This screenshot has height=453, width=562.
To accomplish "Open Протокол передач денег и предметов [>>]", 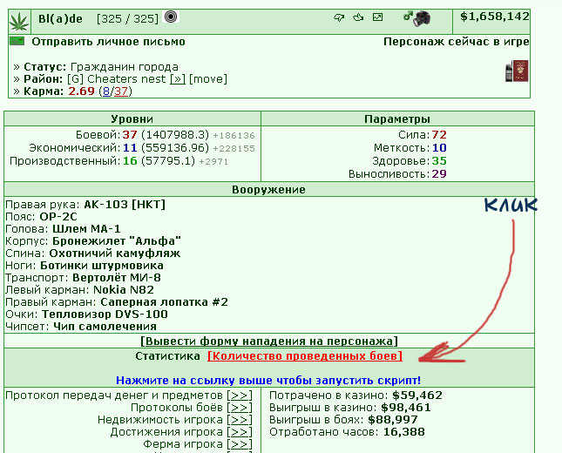I will tap(240, 396).
